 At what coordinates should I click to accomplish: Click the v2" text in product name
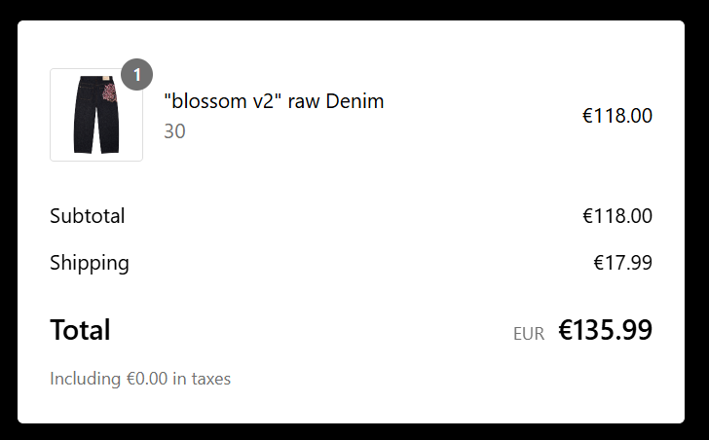pos(267,101)
